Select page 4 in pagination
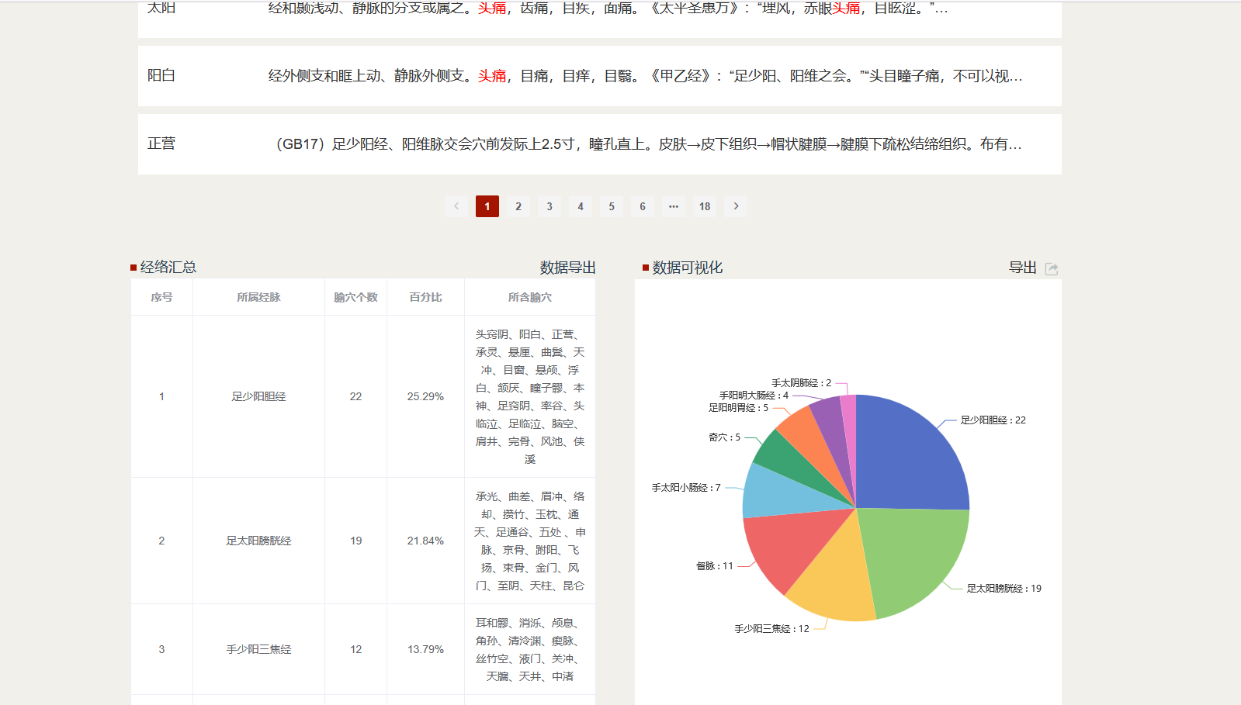Screen dimensions: 1241x705 point(581,206)
